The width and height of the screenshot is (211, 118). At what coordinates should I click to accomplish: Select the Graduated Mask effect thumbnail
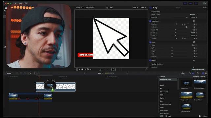(x=200, y=83)
